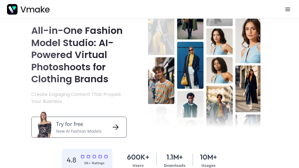Click the model thumbnail on the Try for free button
Viewport: 299px width, 168px height.
43,125
